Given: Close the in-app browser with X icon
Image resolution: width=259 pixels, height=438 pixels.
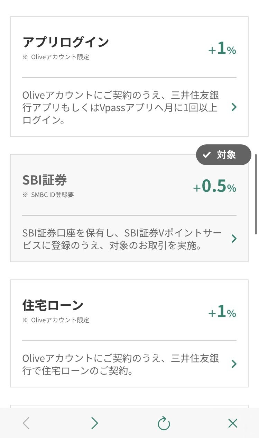Looking at the screenshot, I should [233, 423].
